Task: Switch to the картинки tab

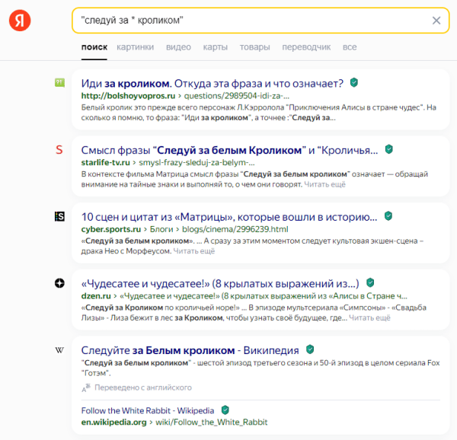Action: 135,47
